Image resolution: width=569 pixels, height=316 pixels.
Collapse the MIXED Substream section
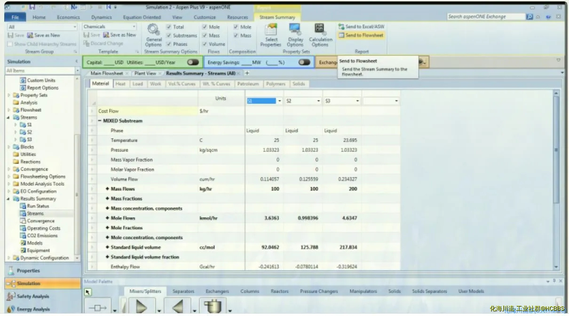tap(100, 121)
